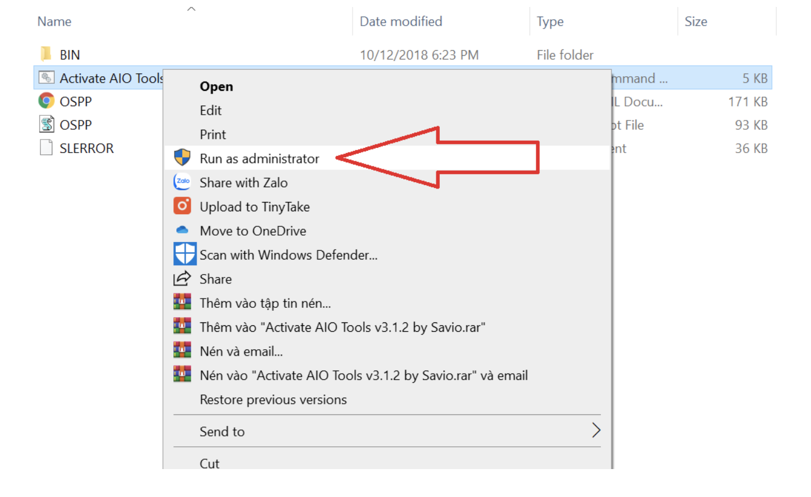Select Share with Zalo
This screenshot has width=811, height=497.
[x=244, y=182]
